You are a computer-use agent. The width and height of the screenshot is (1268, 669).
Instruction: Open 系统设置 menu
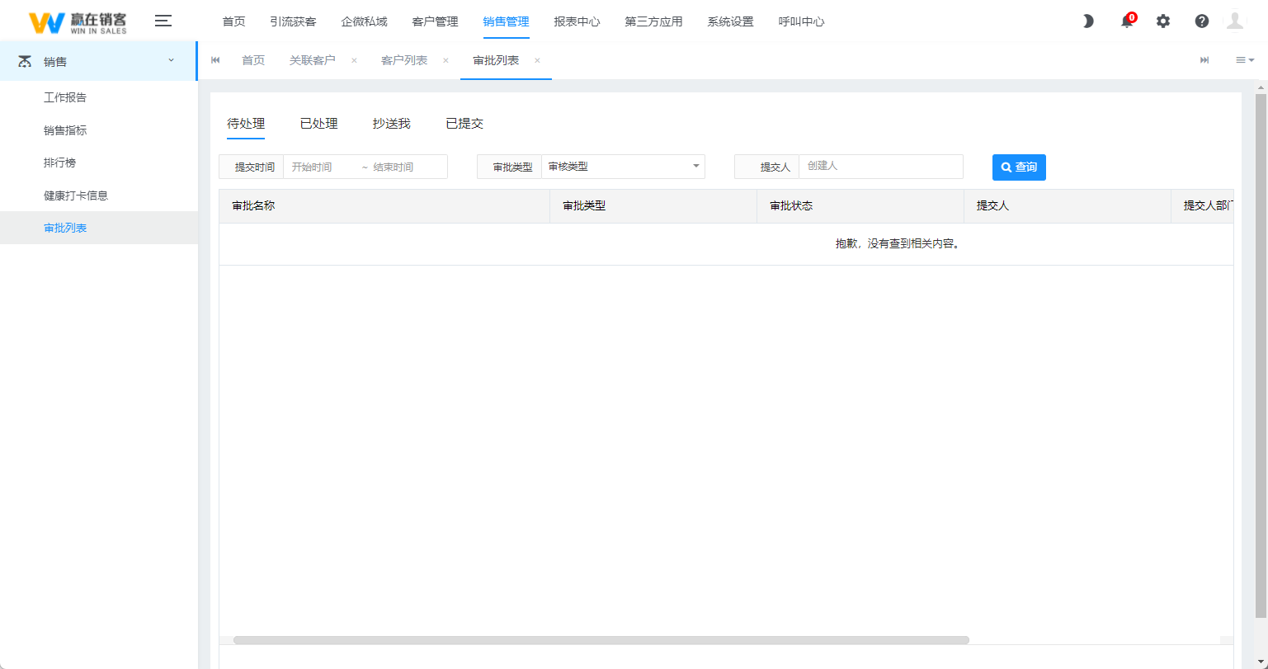[731, 21]
